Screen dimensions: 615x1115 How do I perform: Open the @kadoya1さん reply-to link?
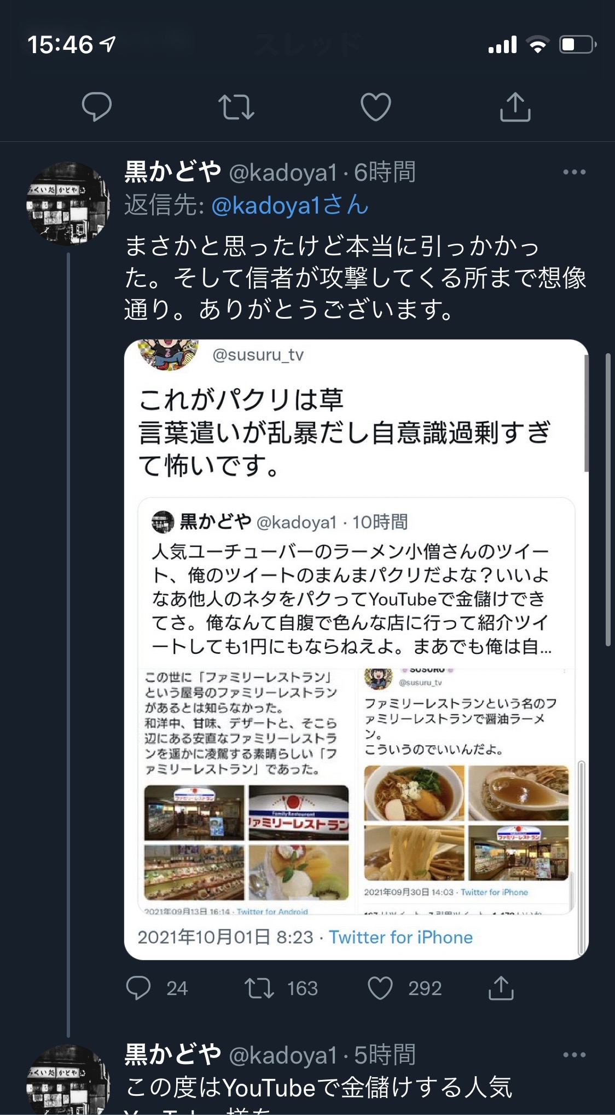[x=290, y=205]
